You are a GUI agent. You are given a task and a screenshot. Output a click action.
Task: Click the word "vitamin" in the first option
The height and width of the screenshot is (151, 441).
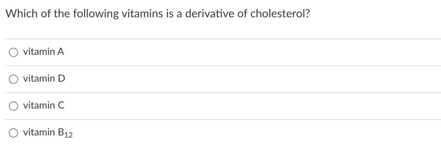click(x=39, y=52)
